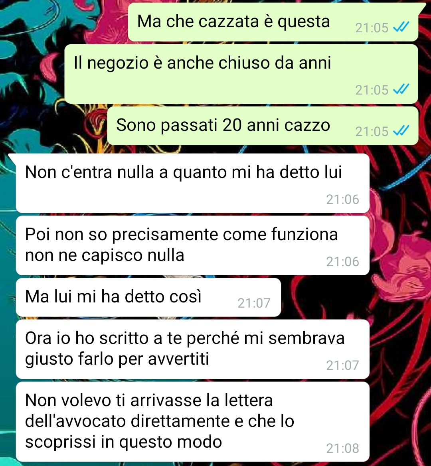Tap the 21:08 timestamp on the last message
431x466 pixels.
pyautogui.click(x=342, y=448)
